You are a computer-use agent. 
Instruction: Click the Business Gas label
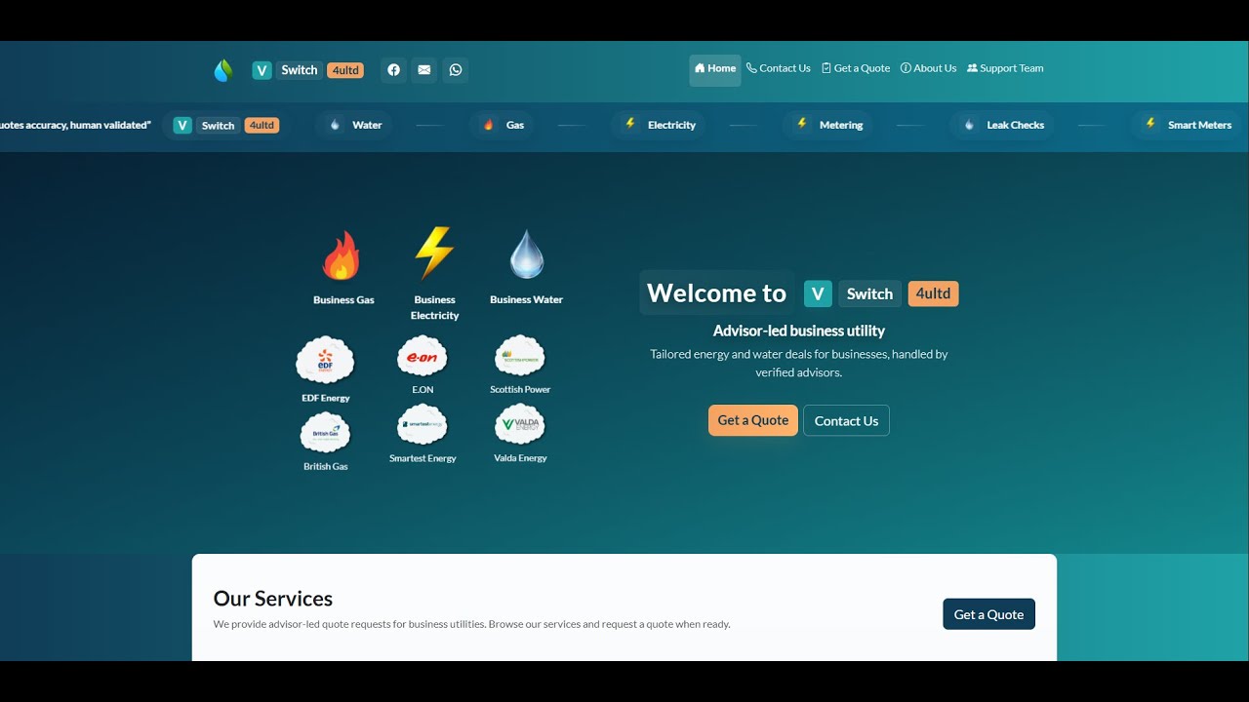pyautogui.click(x=343, y=299)
